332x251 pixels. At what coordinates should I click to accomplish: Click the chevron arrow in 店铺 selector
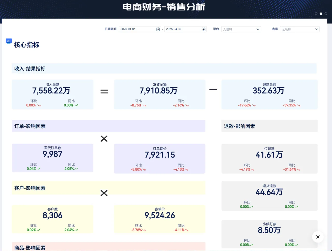click(x=316, y=29)
